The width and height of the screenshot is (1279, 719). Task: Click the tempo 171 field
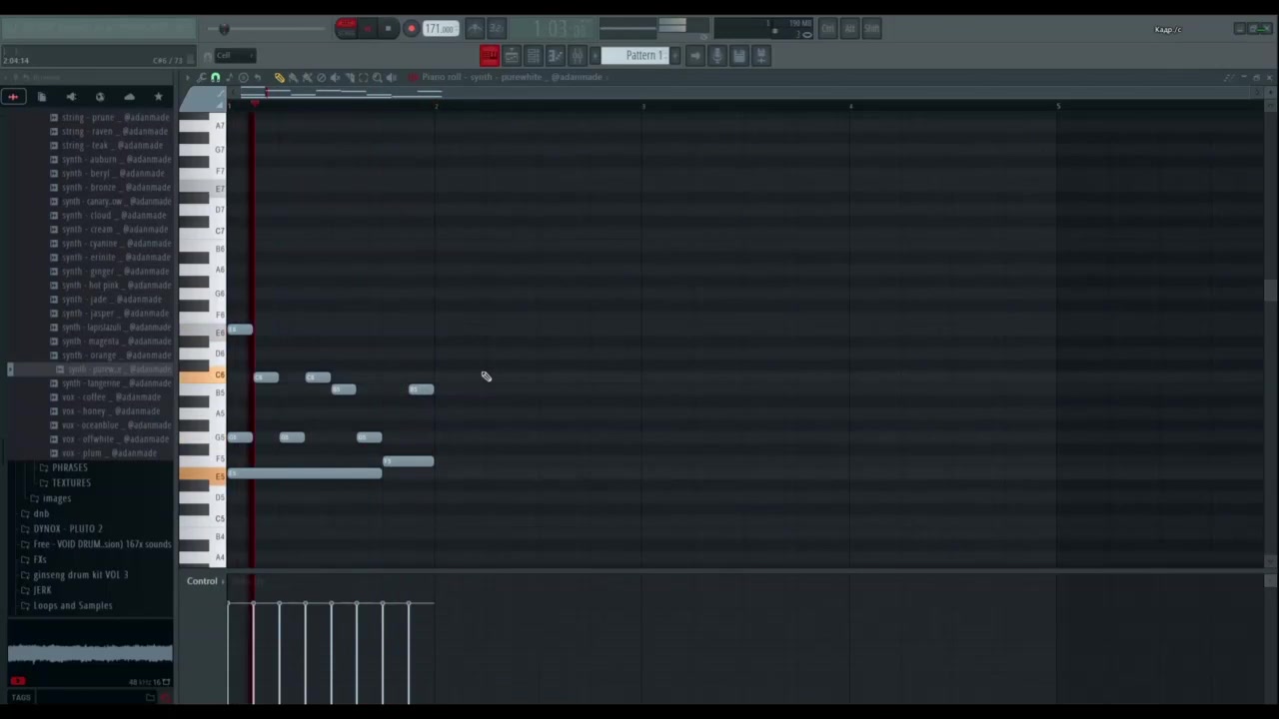coord(440,29)
